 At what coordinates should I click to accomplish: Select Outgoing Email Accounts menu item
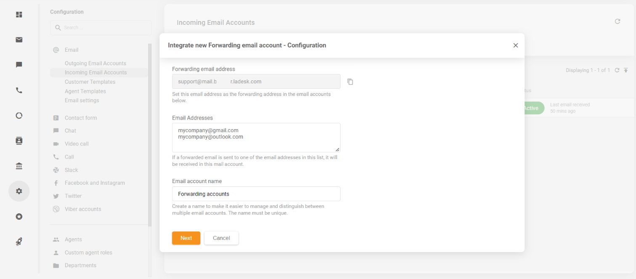tap(95, 63)
